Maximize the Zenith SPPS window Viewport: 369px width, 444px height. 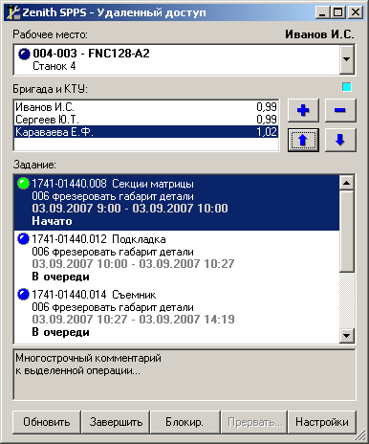[x=337, y=12]
